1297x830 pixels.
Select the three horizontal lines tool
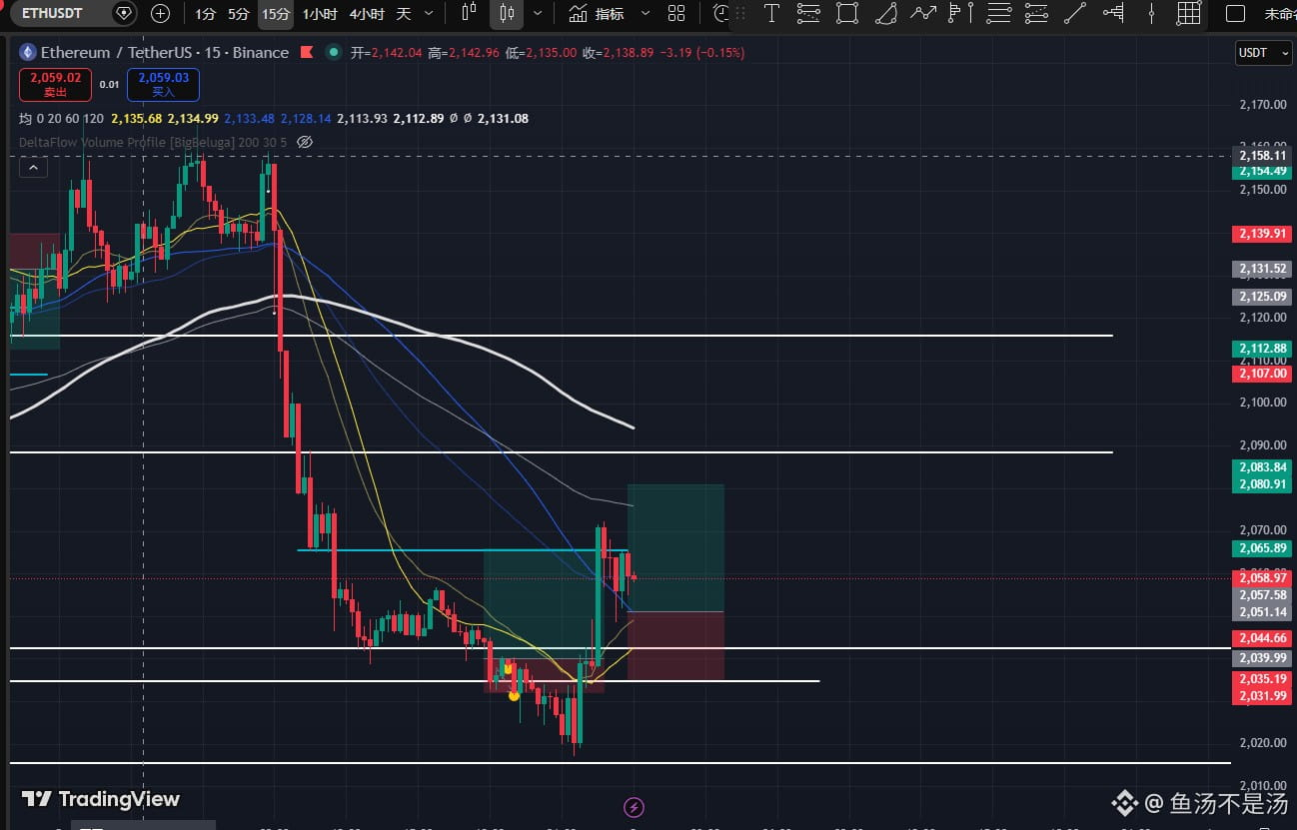998,14
